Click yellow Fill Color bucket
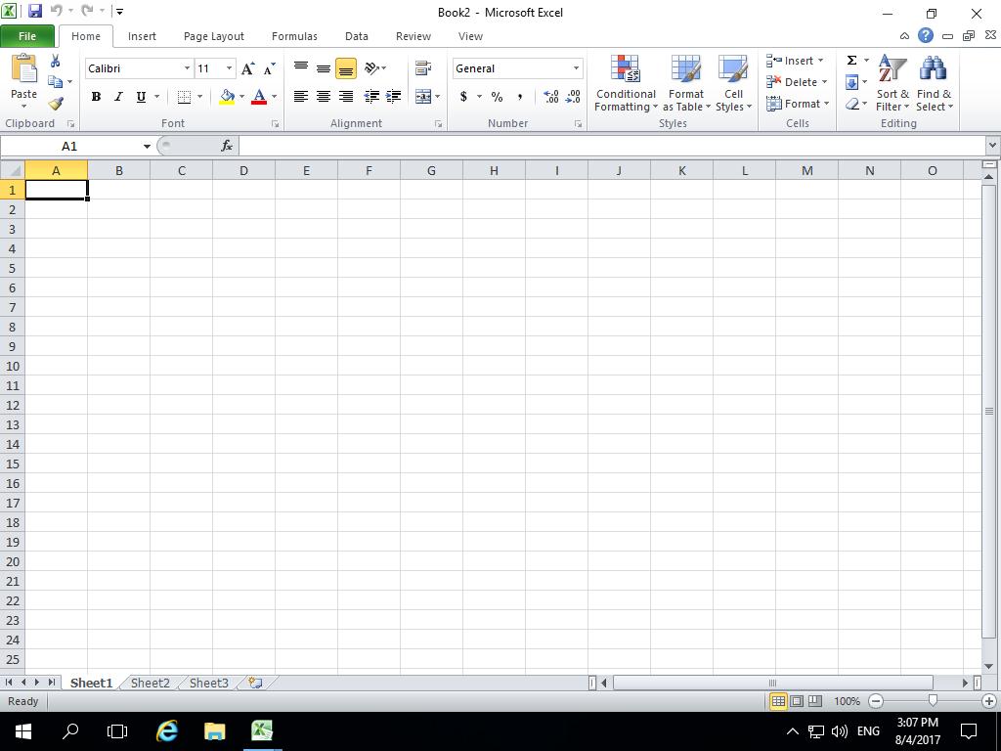Image resolution: width=1001 pixels, height=751 pixels. [227, 97]
